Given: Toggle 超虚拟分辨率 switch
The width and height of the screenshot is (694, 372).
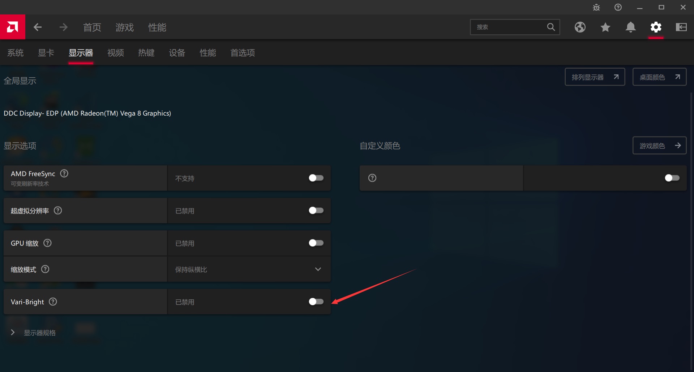Looking at the screenshot, I should 316,211.
